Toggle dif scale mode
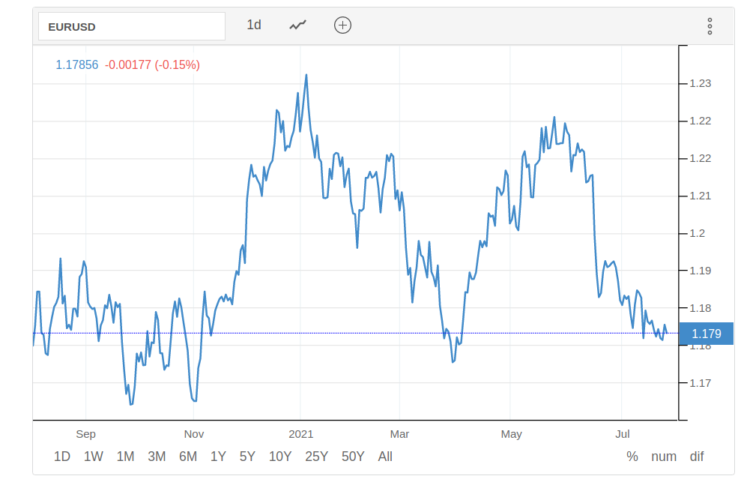The width and height of the screenshot is (738, 491). pos(697,457)
